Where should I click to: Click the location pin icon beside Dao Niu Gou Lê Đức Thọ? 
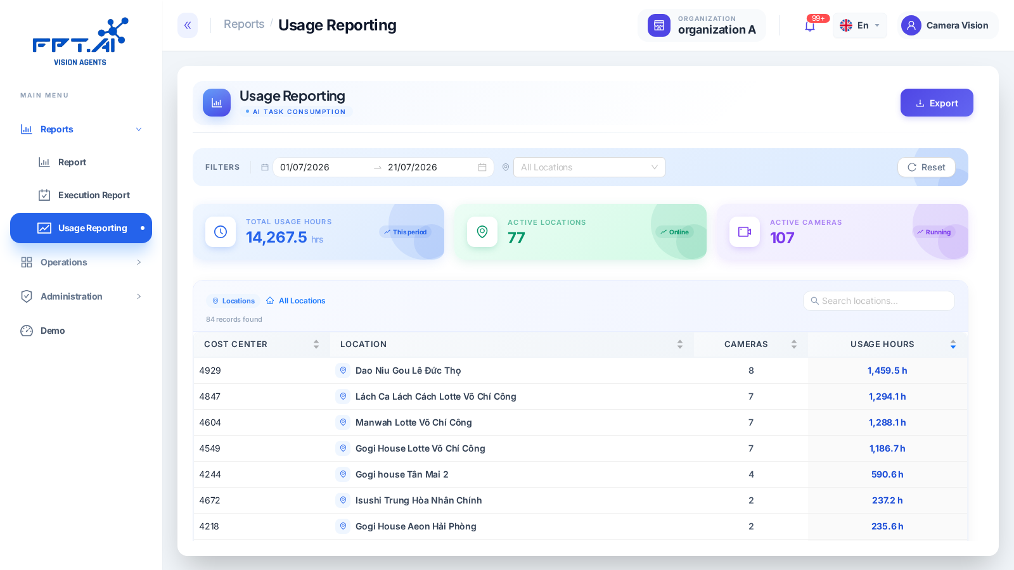(x=343, y=370)
